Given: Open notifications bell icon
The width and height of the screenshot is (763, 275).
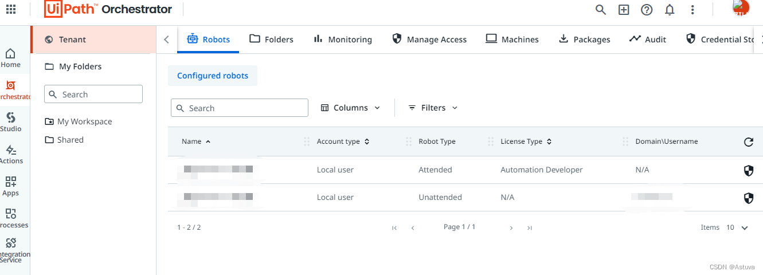Looking at the screenshot, I should click(x=670, y=10).
